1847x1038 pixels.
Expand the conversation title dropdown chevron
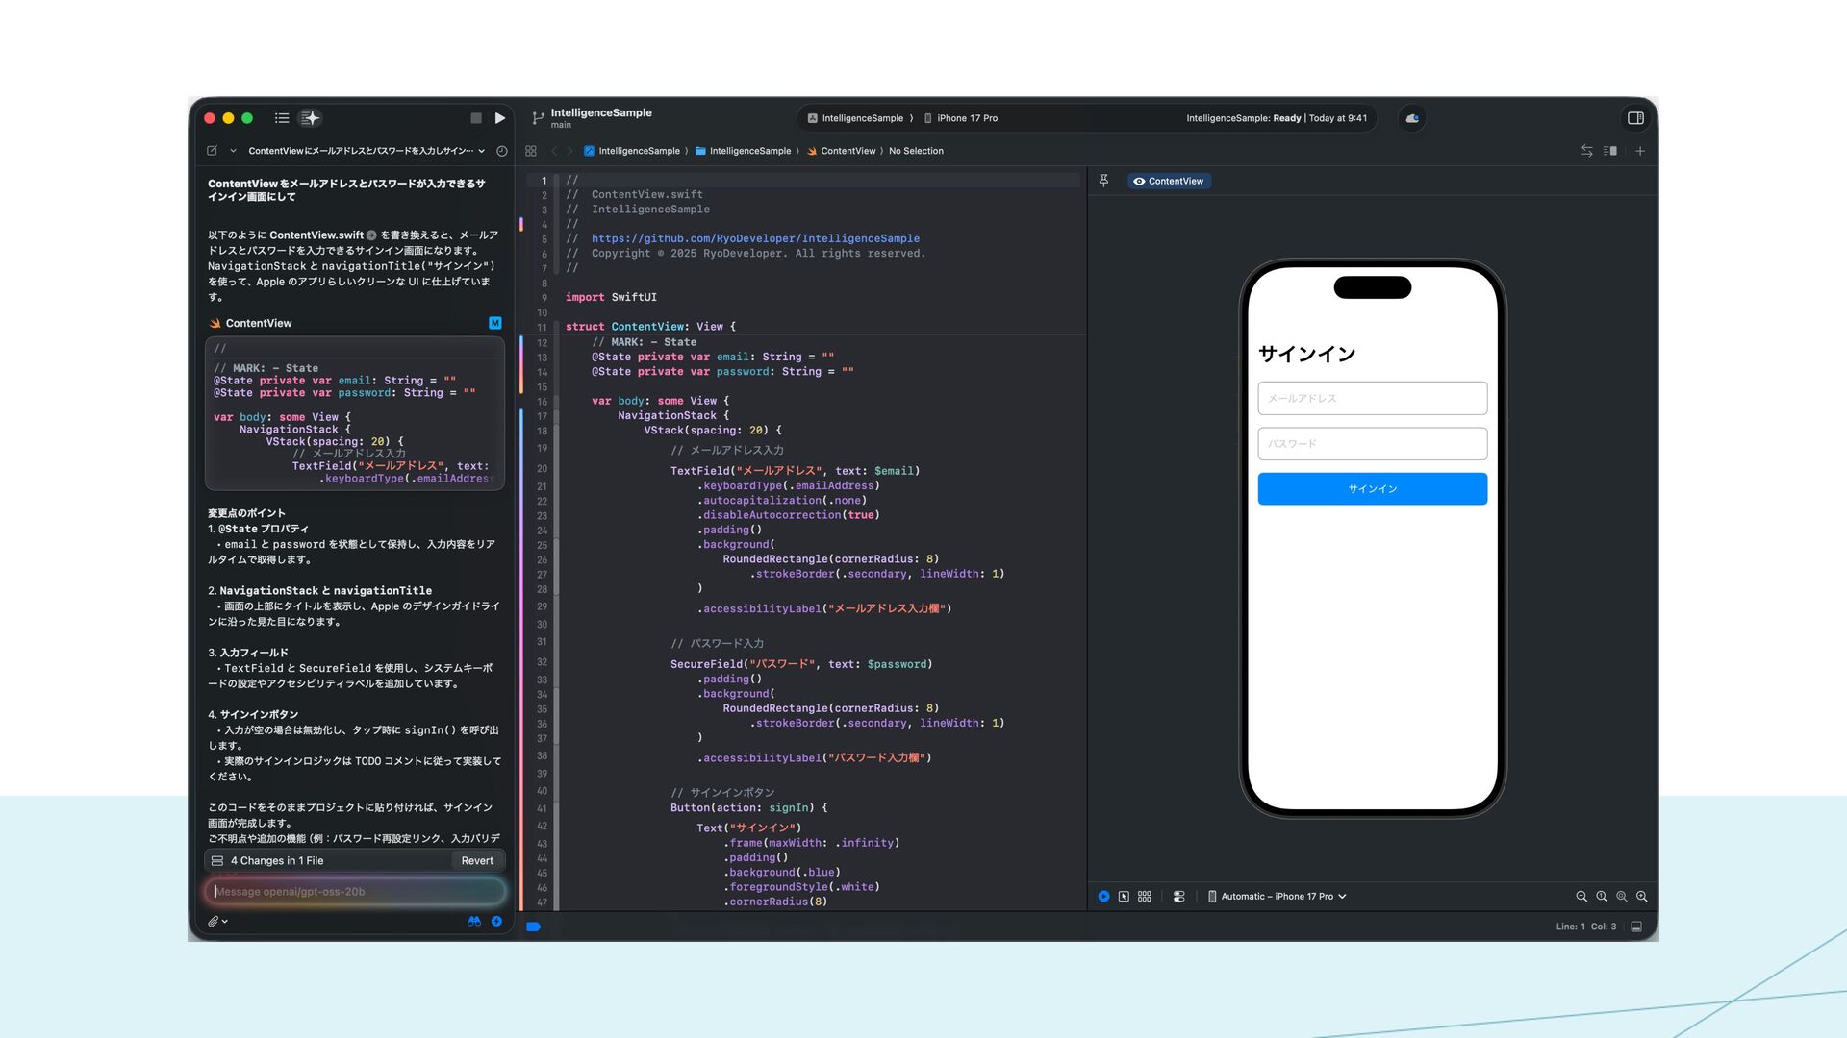click(481, 151)
